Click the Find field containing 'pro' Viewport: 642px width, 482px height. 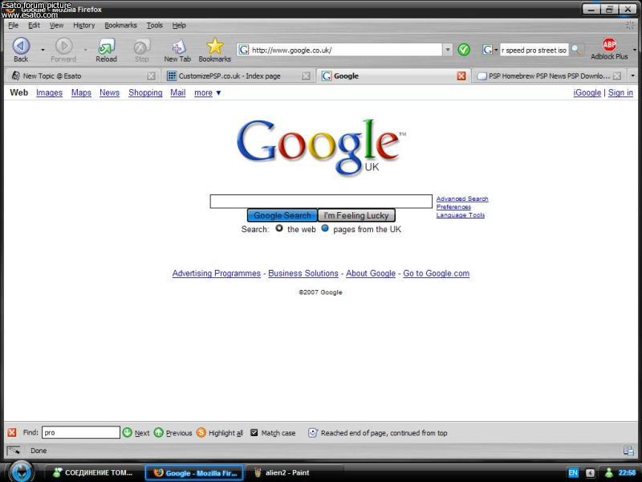[x=81, y=432]
